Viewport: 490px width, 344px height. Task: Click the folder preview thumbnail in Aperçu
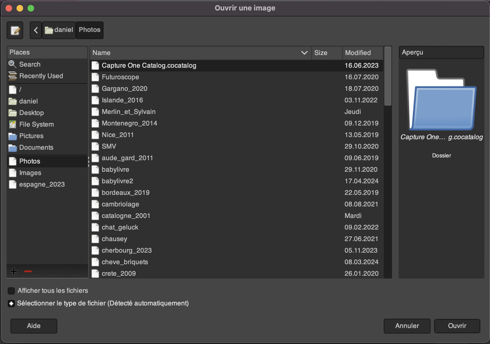[x=442, y=100]
